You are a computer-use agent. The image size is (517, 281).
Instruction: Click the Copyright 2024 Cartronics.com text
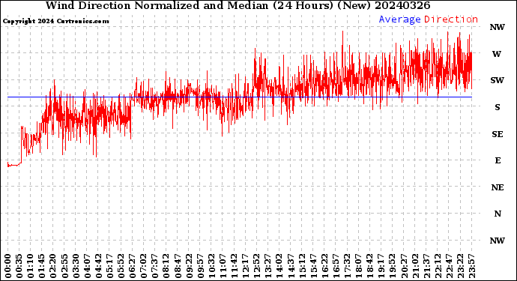tap(55, 22)
